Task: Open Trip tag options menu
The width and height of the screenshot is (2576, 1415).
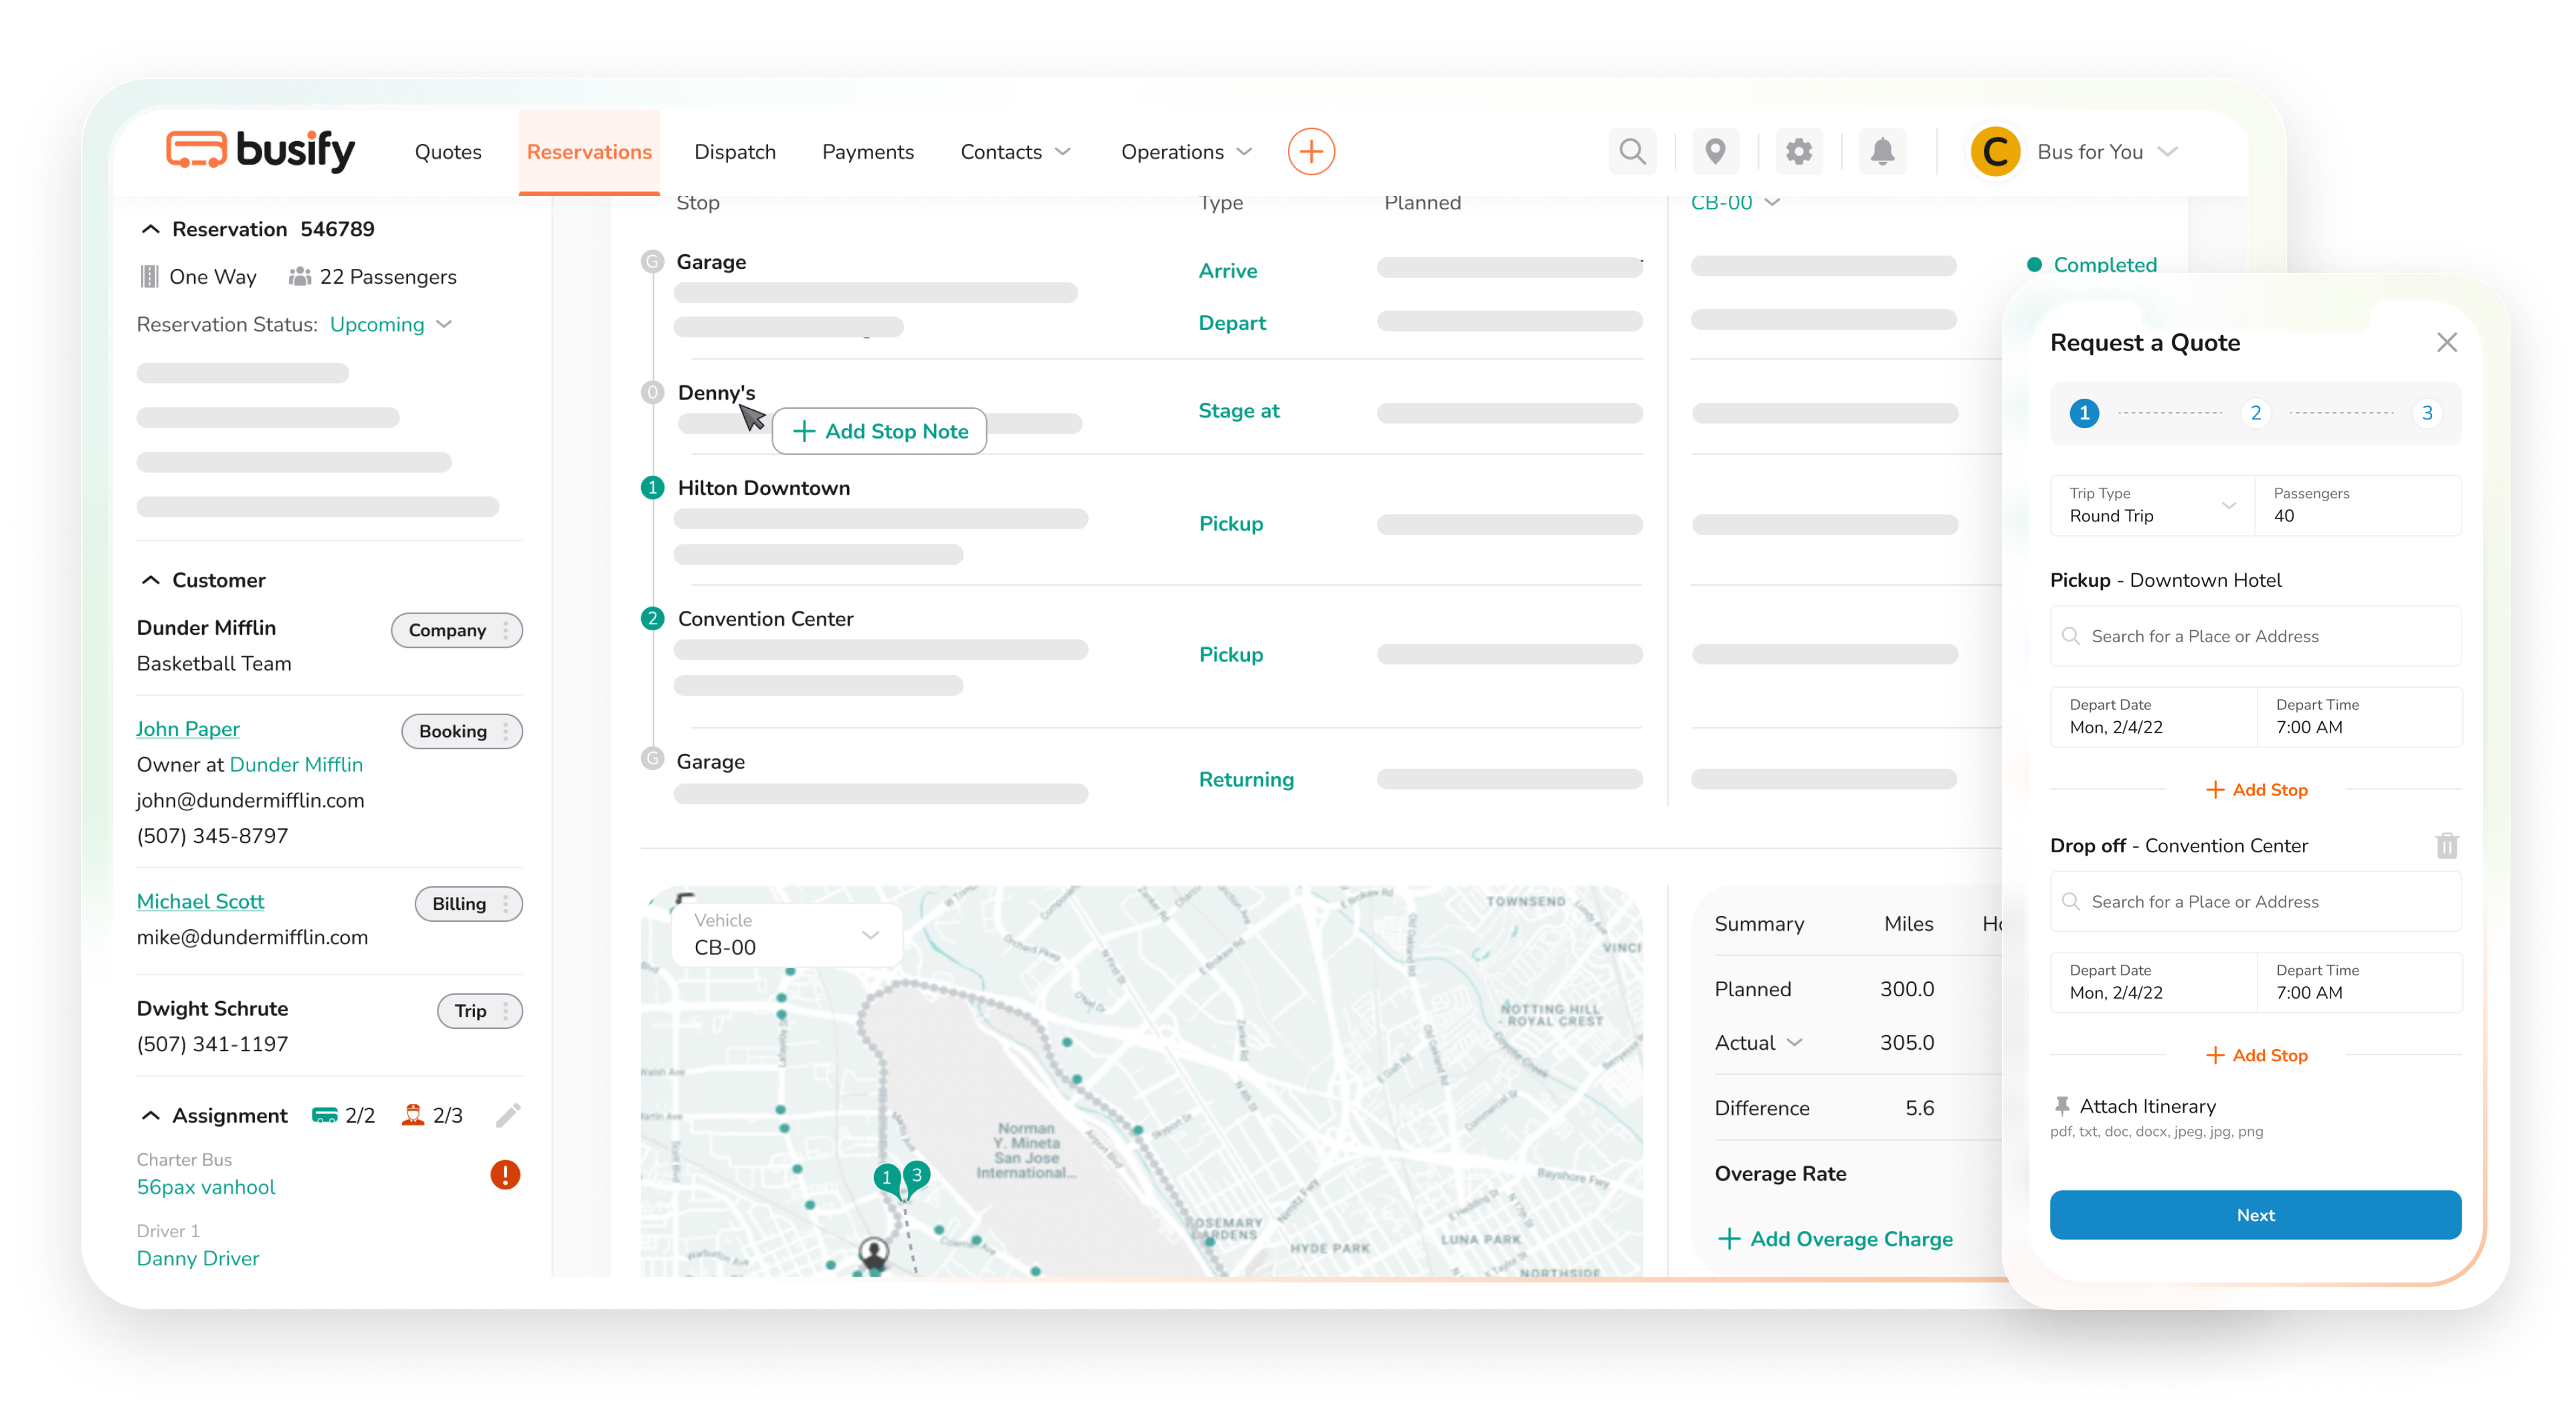Action: click(506, 1010)
